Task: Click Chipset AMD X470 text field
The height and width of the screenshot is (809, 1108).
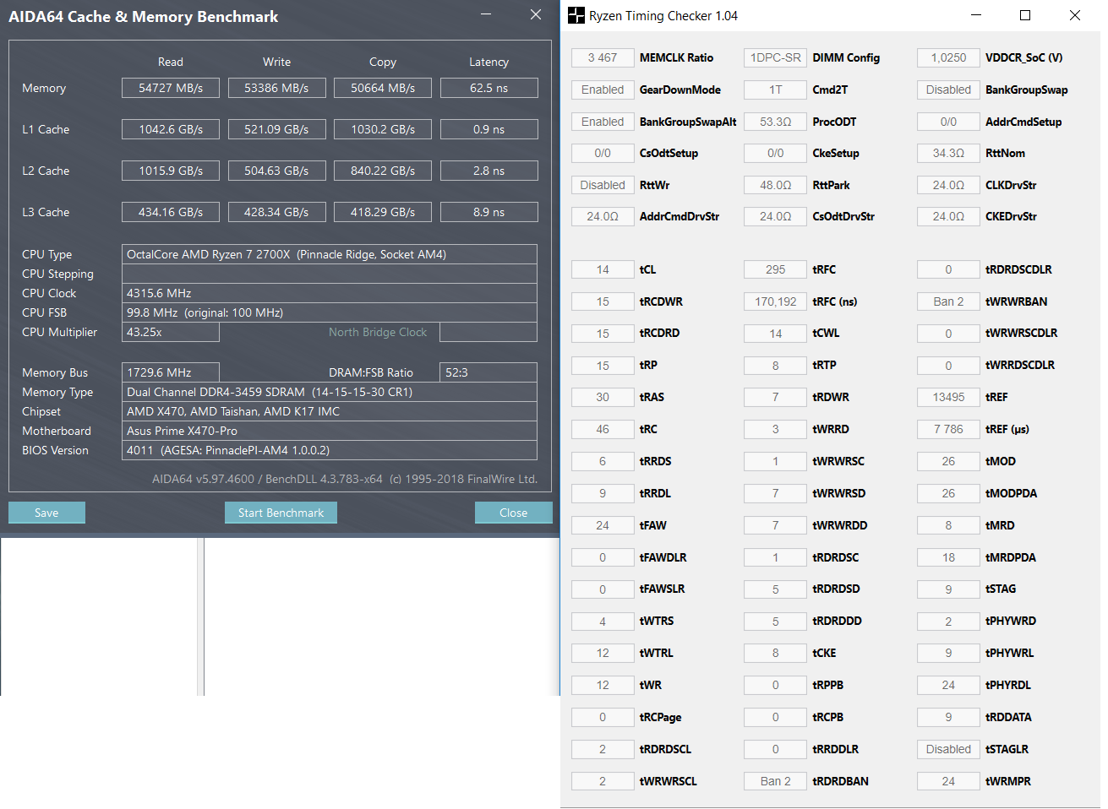Action: [330, 411]
